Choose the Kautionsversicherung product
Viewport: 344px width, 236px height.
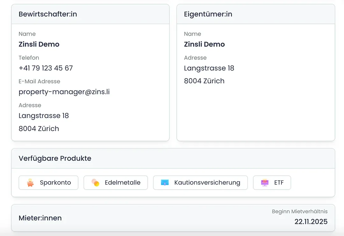point(200,183)
